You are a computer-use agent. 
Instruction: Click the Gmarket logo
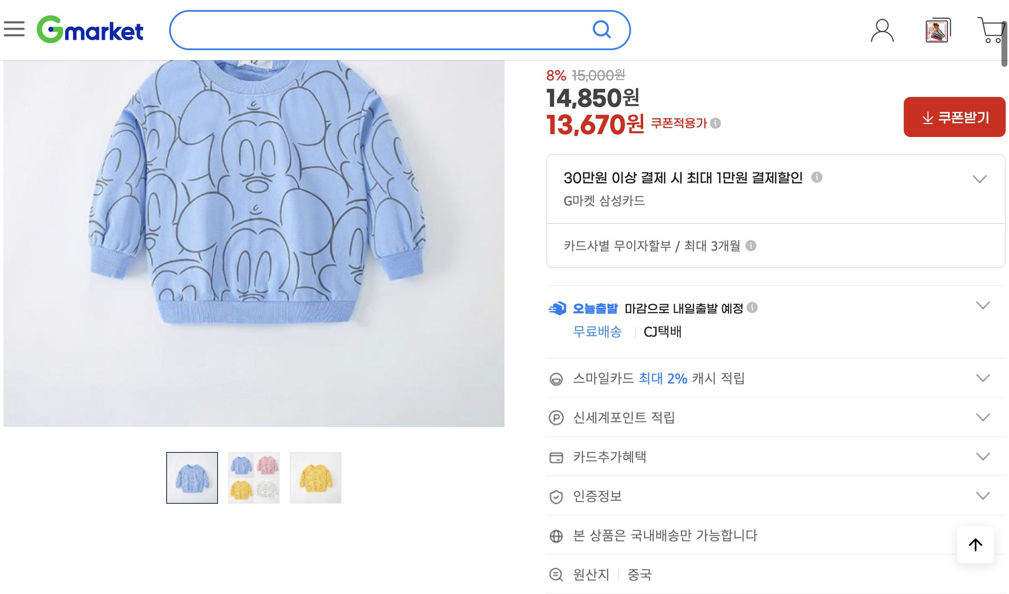point(90,29)
